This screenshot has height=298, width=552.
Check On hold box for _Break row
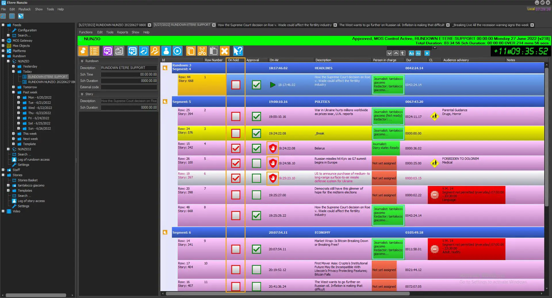[x=236, y=133]
